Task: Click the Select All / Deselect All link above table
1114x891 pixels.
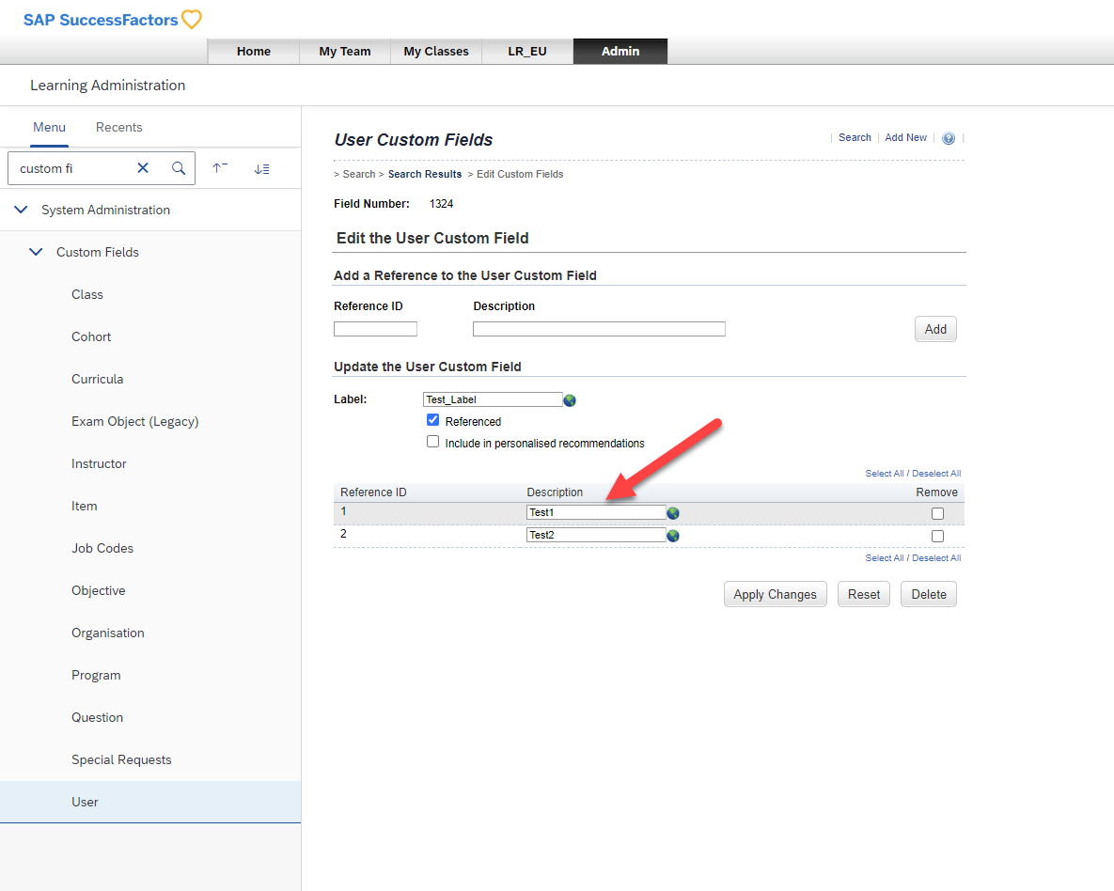Action: tap(913, 473)
